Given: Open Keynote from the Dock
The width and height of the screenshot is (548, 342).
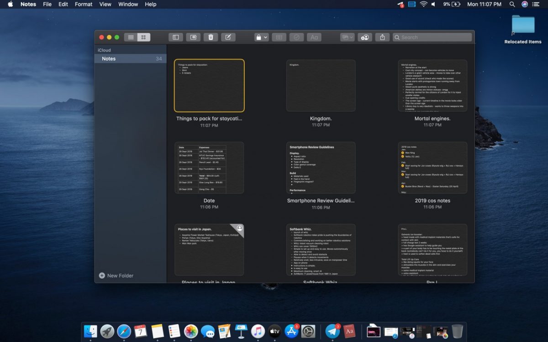Looking at the screenshot, I should [x=241, y=331].
